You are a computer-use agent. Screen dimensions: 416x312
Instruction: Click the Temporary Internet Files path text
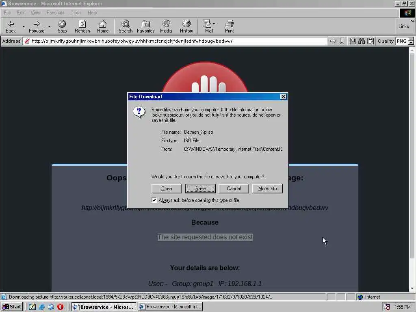(233, 149)
